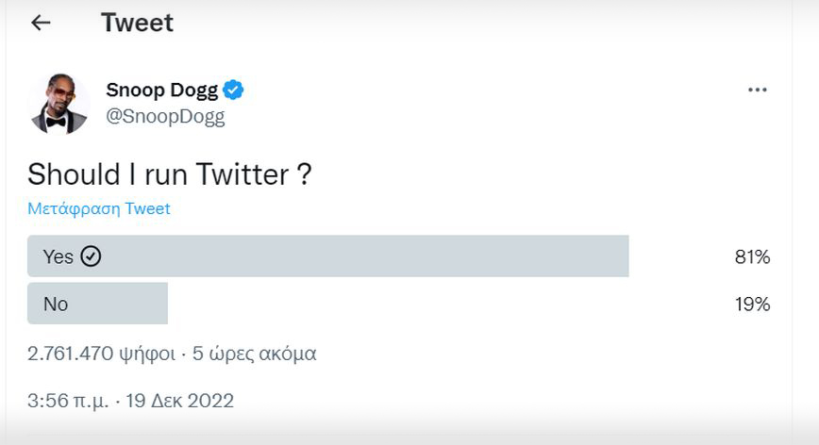Click the Yes option label text

tap(58, 256)
